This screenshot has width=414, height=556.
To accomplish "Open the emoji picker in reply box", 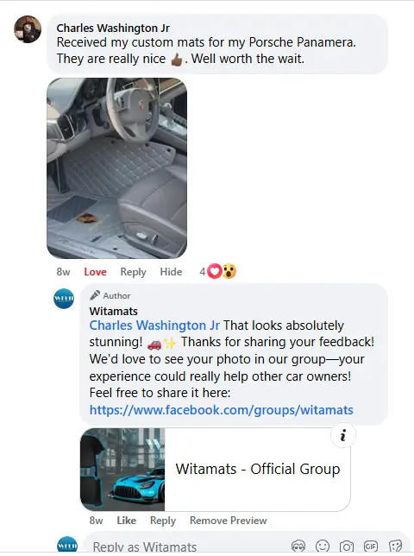I will (323, 546).
